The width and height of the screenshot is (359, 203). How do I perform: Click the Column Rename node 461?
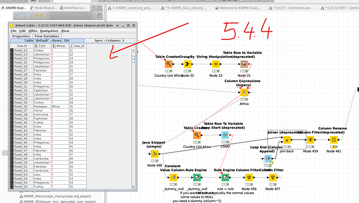click(334, 140)
